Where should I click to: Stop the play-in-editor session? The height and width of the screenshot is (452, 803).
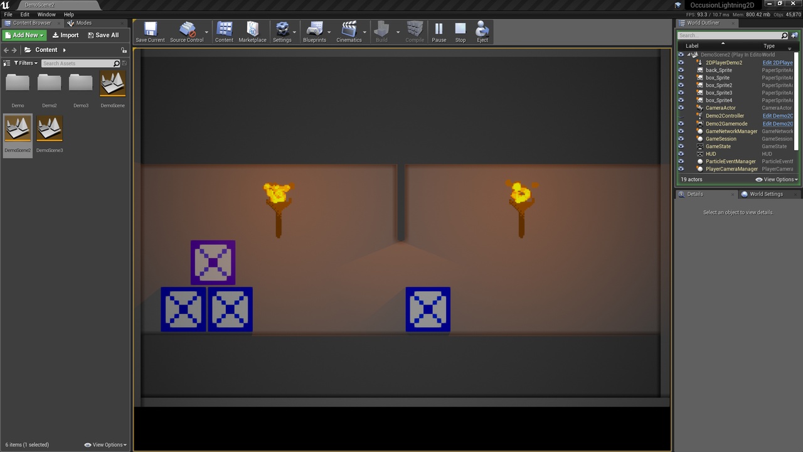pos(460,32)
